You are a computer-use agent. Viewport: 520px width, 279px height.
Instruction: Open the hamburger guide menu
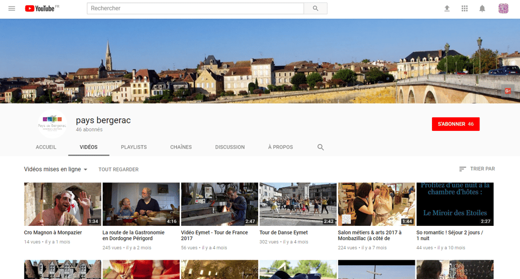tap(11, 9)
